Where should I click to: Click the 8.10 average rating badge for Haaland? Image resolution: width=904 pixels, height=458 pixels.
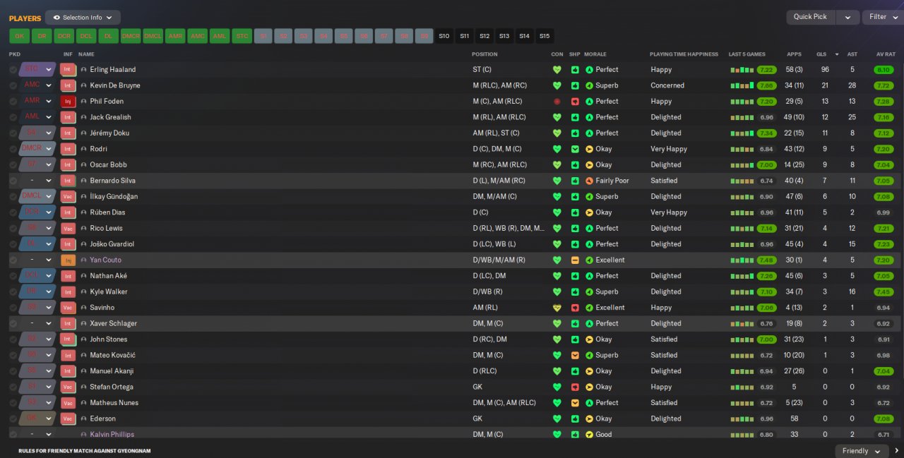(884, 70)
